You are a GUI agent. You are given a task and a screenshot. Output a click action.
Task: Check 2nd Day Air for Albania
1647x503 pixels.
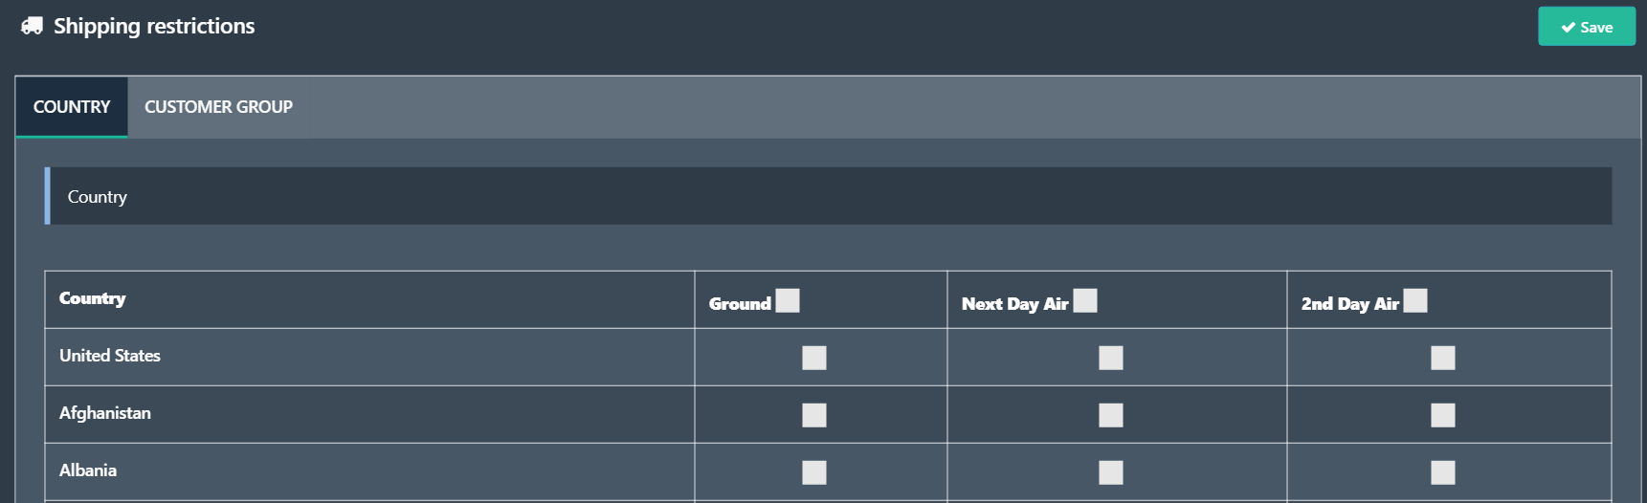pos(1443,472)
